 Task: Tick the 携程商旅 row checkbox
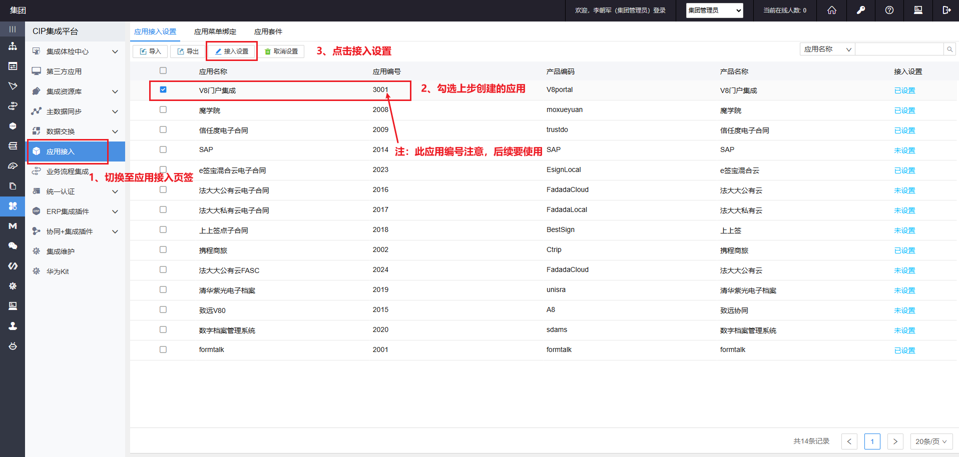click(x=163, y=249)
